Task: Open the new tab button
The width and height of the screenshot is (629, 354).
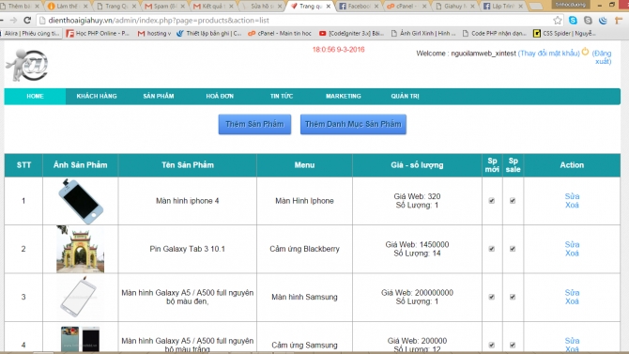Action: [535, 6]
